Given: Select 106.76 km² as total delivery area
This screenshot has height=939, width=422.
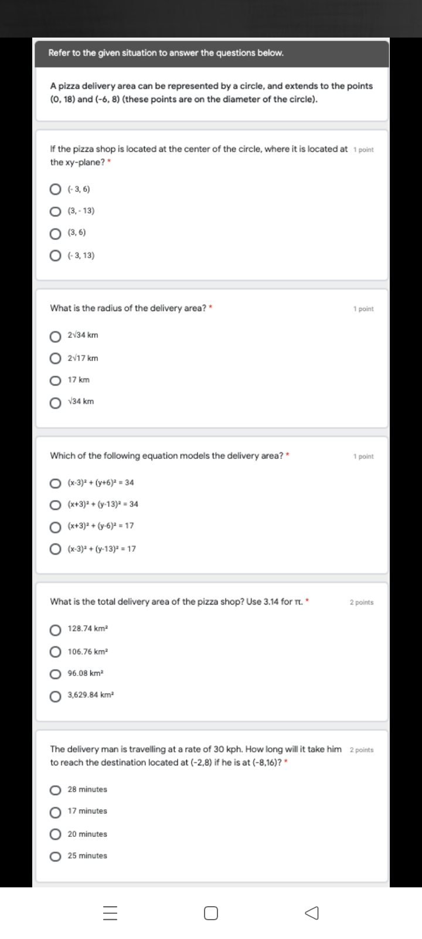Looking at the screenshot, I should (x=56, y=651).
